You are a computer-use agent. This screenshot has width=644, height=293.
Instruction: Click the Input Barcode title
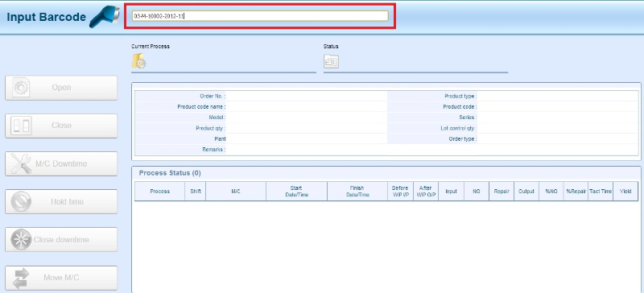click(x=47, y=17)
